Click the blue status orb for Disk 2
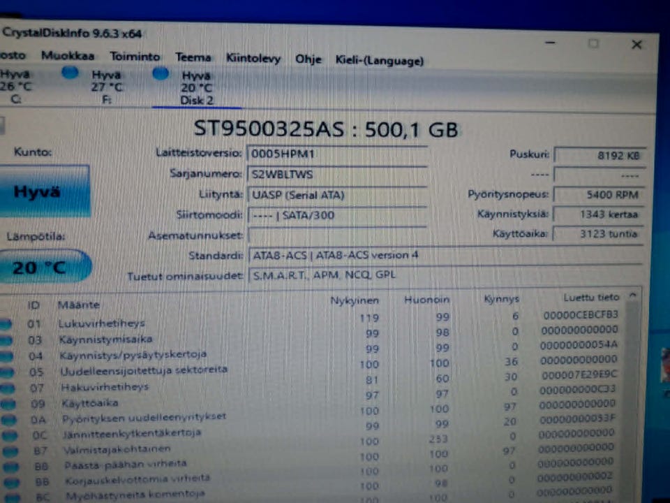This screenshot has width=670, height=503. (161, 73)
